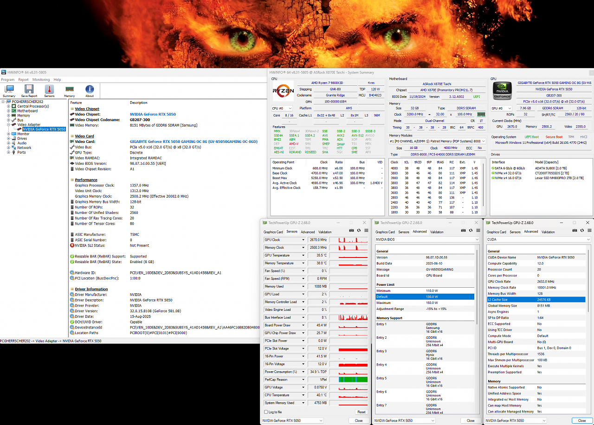Open GPU #0 selector in System Summary
The height and width of the screenshot is (425, 594).
pos(502,108)
